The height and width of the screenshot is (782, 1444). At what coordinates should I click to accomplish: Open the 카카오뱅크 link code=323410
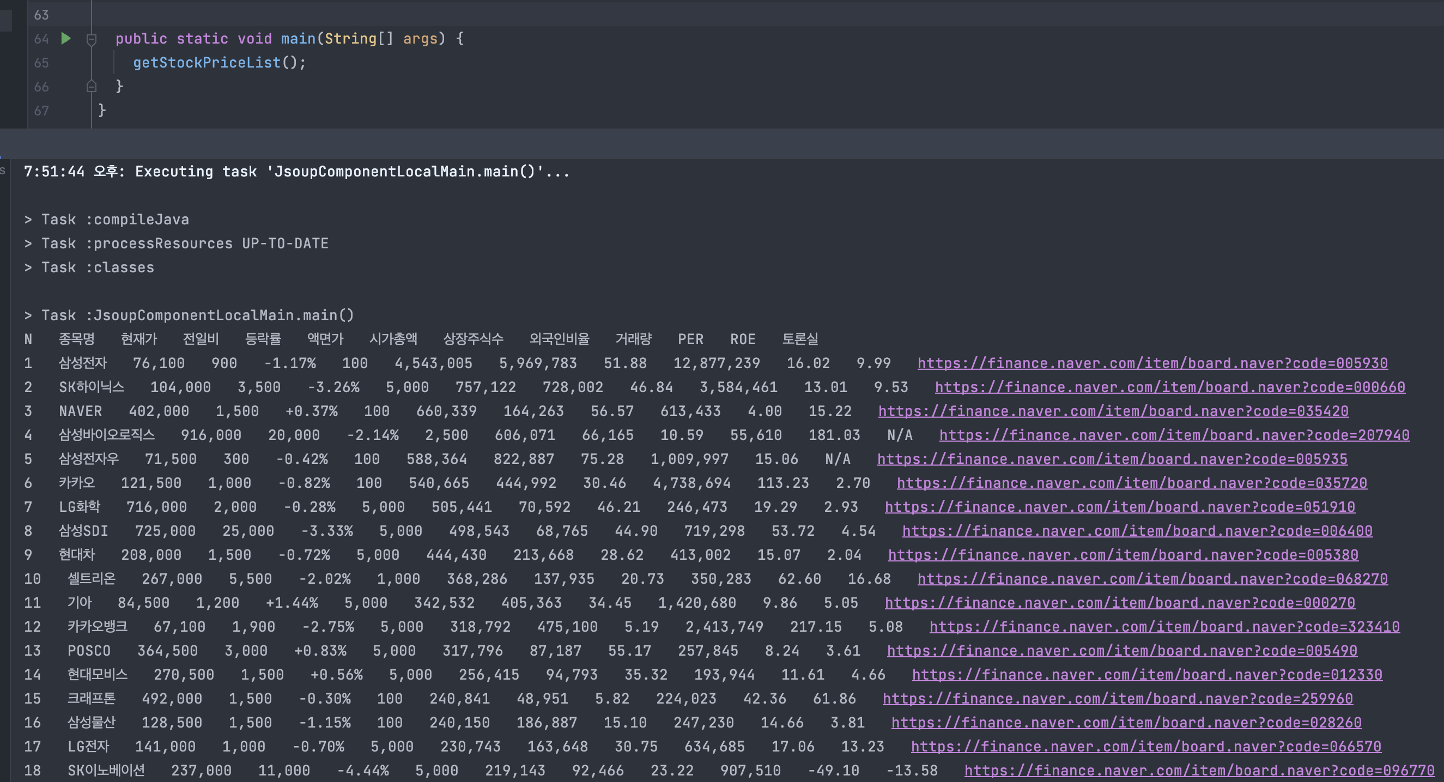click(x=1164, y=627)
